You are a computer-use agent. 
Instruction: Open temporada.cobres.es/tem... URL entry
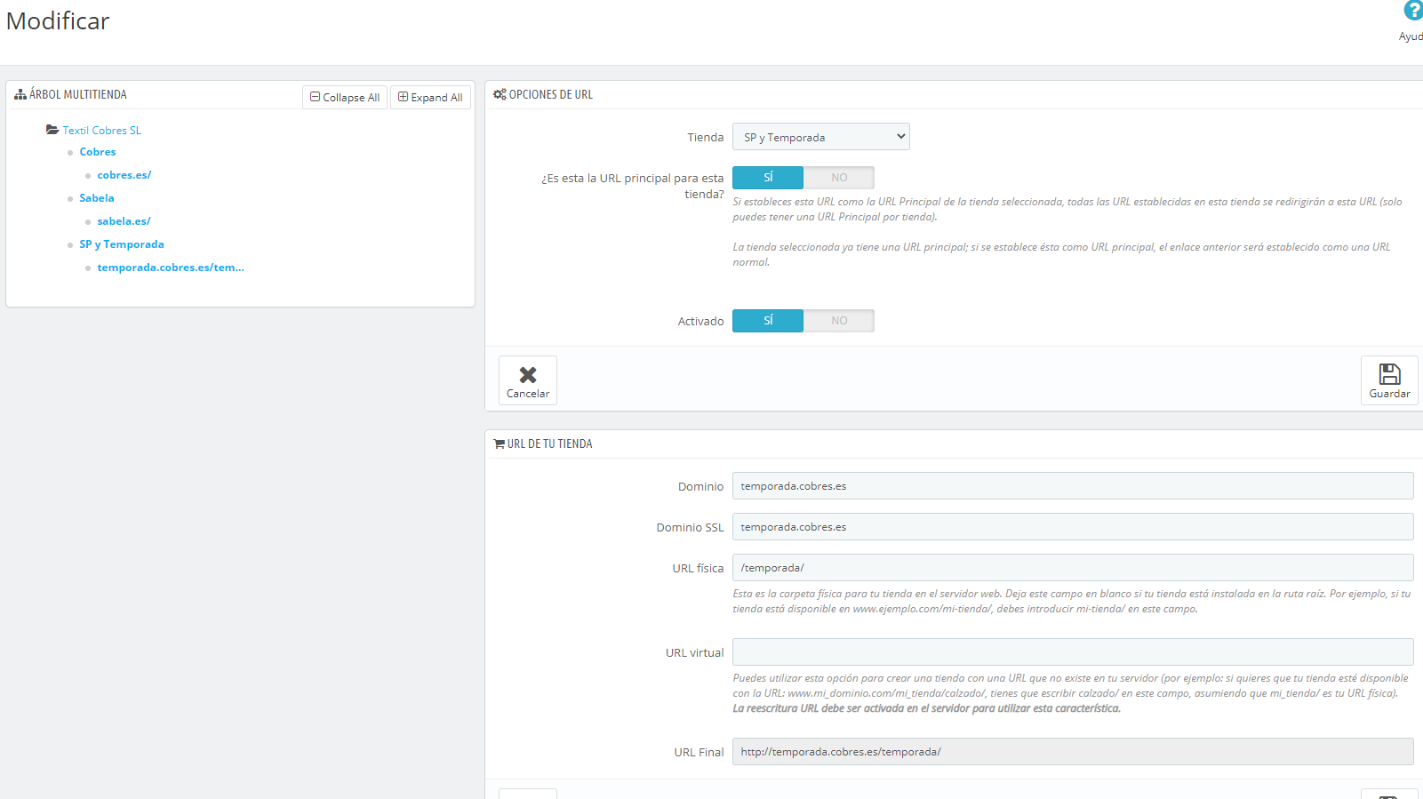[x=171, y=268]
